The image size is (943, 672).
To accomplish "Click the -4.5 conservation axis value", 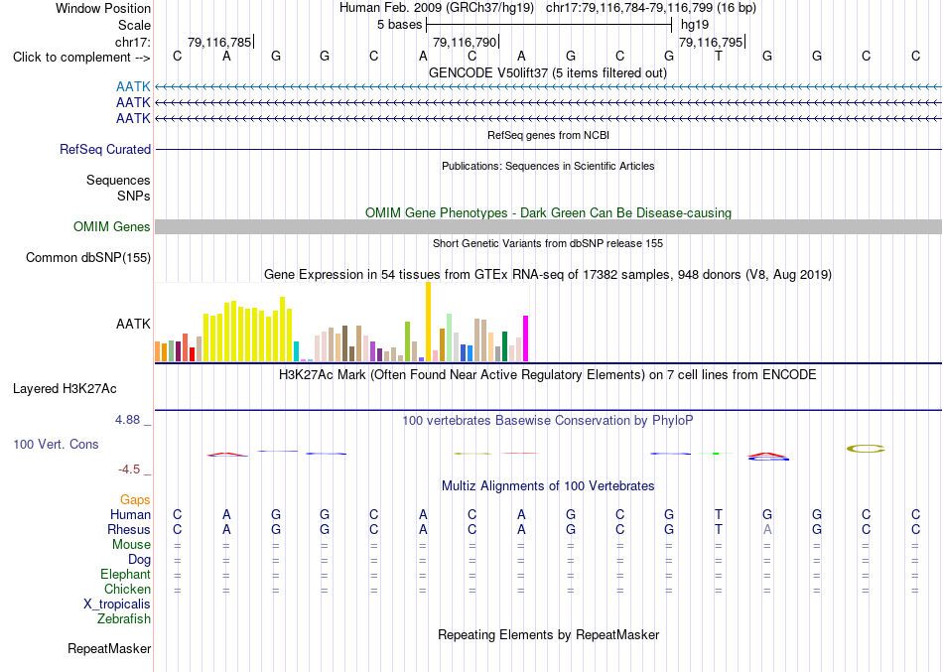I will click(129, 470).
